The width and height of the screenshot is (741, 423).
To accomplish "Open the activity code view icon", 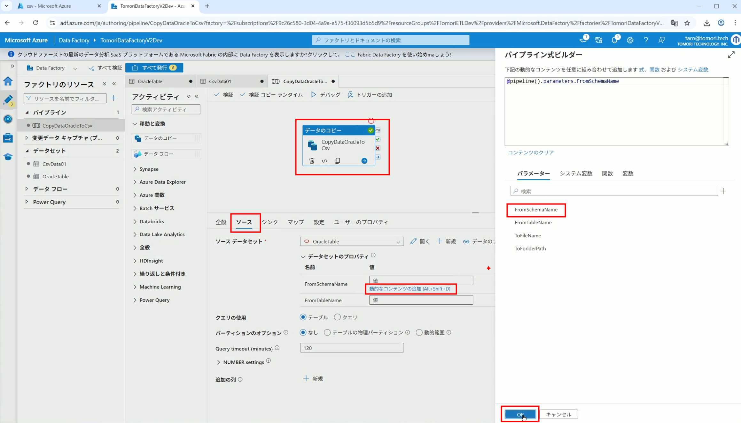I will coord(324,161).
